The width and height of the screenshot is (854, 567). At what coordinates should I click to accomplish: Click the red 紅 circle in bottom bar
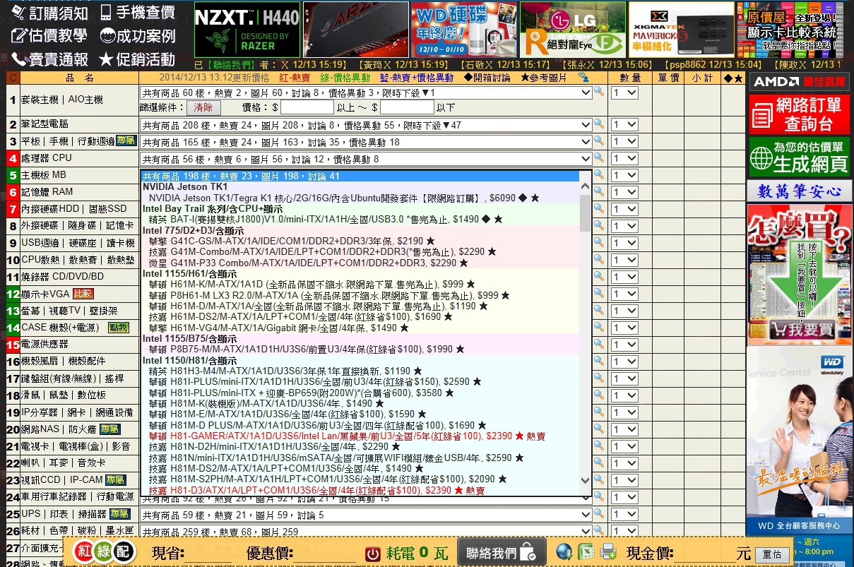pos(85,553)
